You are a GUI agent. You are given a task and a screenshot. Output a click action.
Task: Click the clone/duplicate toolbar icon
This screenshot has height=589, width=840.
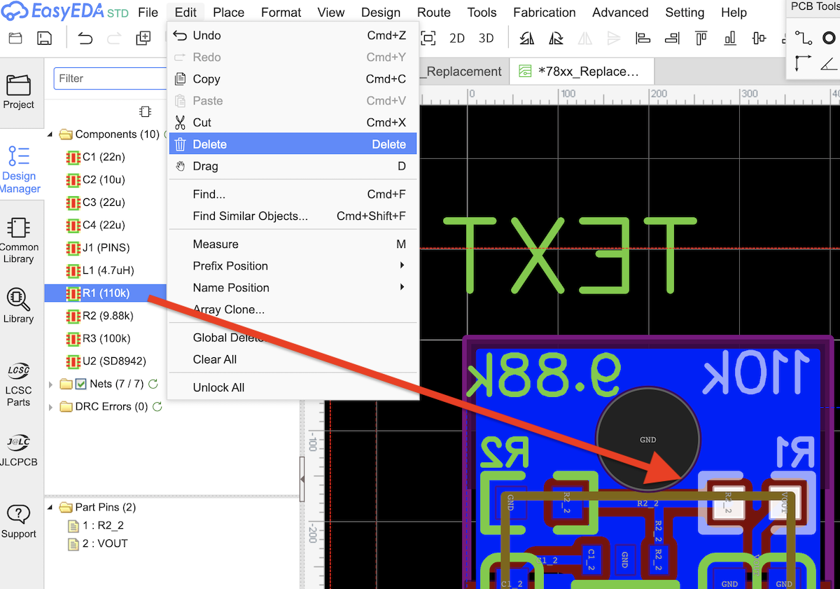pyautogui.click(x=143, y=38)
